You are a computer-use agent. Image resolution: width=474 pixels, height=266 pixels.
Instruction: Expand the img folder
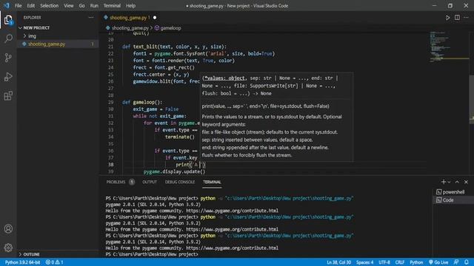[x=32, y=36]
